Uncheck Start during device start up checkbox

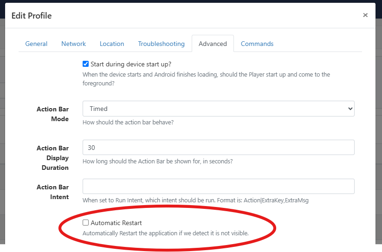coord(86,64)
